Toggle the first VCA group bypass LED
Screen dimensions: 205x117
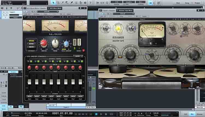(x=28, y=61)
